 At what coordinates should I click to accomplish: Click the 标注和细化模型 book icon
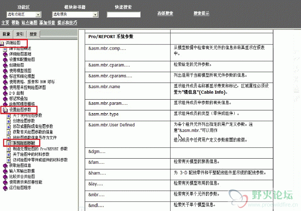coord(5,77)
